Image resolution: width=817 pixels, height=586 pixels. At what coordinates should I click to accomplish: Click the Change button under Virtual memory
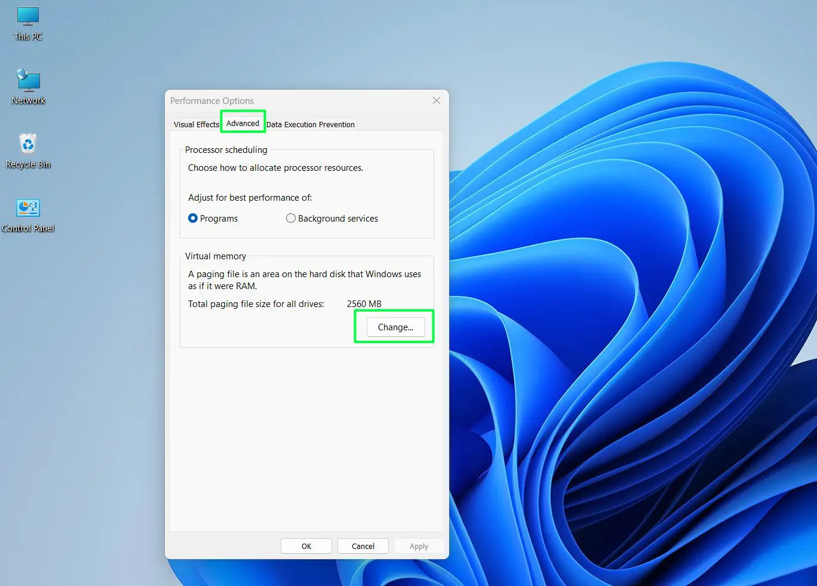click(x=394, y=327)
